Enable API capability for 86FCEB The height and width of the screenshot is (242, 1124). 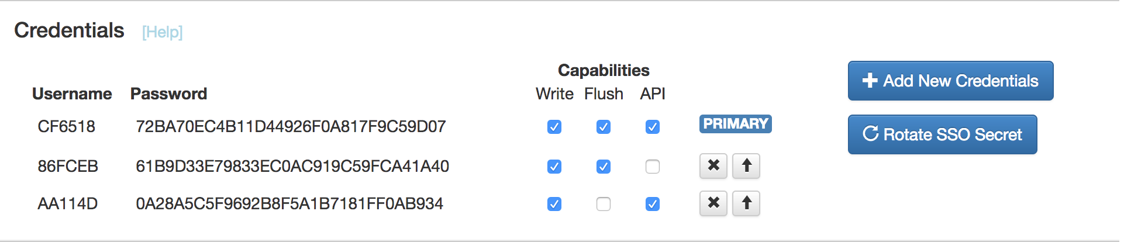click(653, 167)
